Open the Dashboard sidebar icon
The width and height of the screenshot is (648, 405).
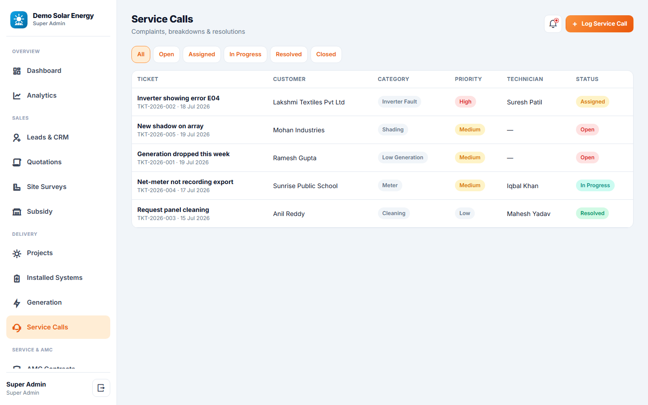click(17, 71)
